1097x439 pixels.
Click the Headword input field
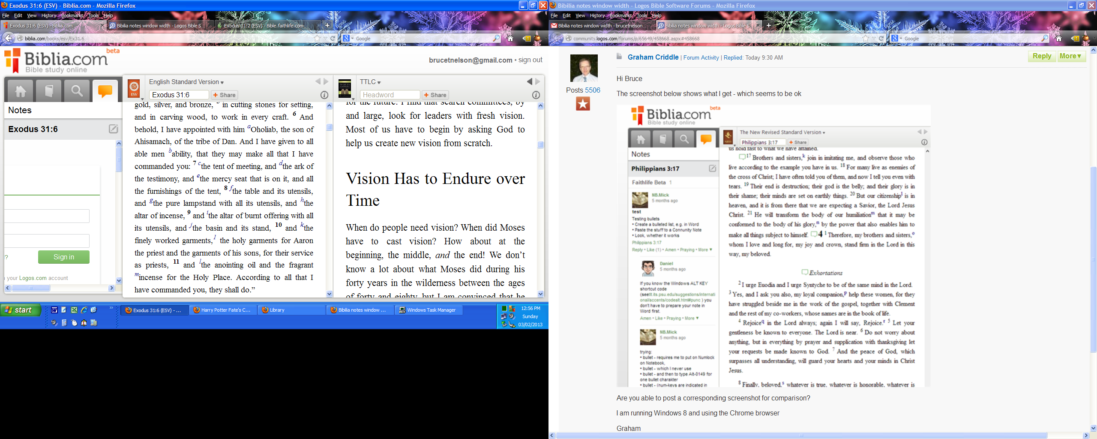tap(390, 95)
